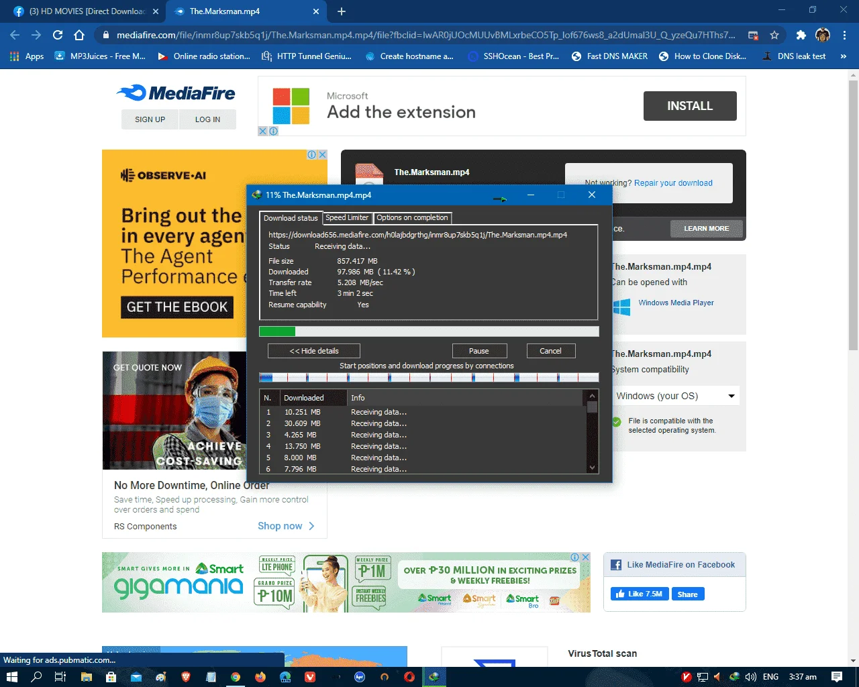Click the Facebook Share button
Screen dimensions: 859x687
(688, 594)
